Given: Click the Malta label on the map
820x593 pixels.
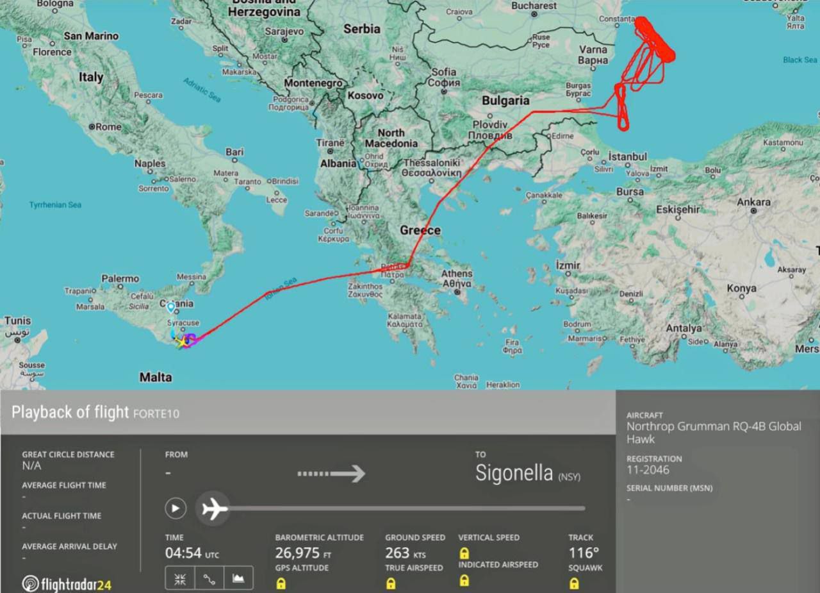Looking at the screenshot, I should pyautogui.click(x=156, y=377).
